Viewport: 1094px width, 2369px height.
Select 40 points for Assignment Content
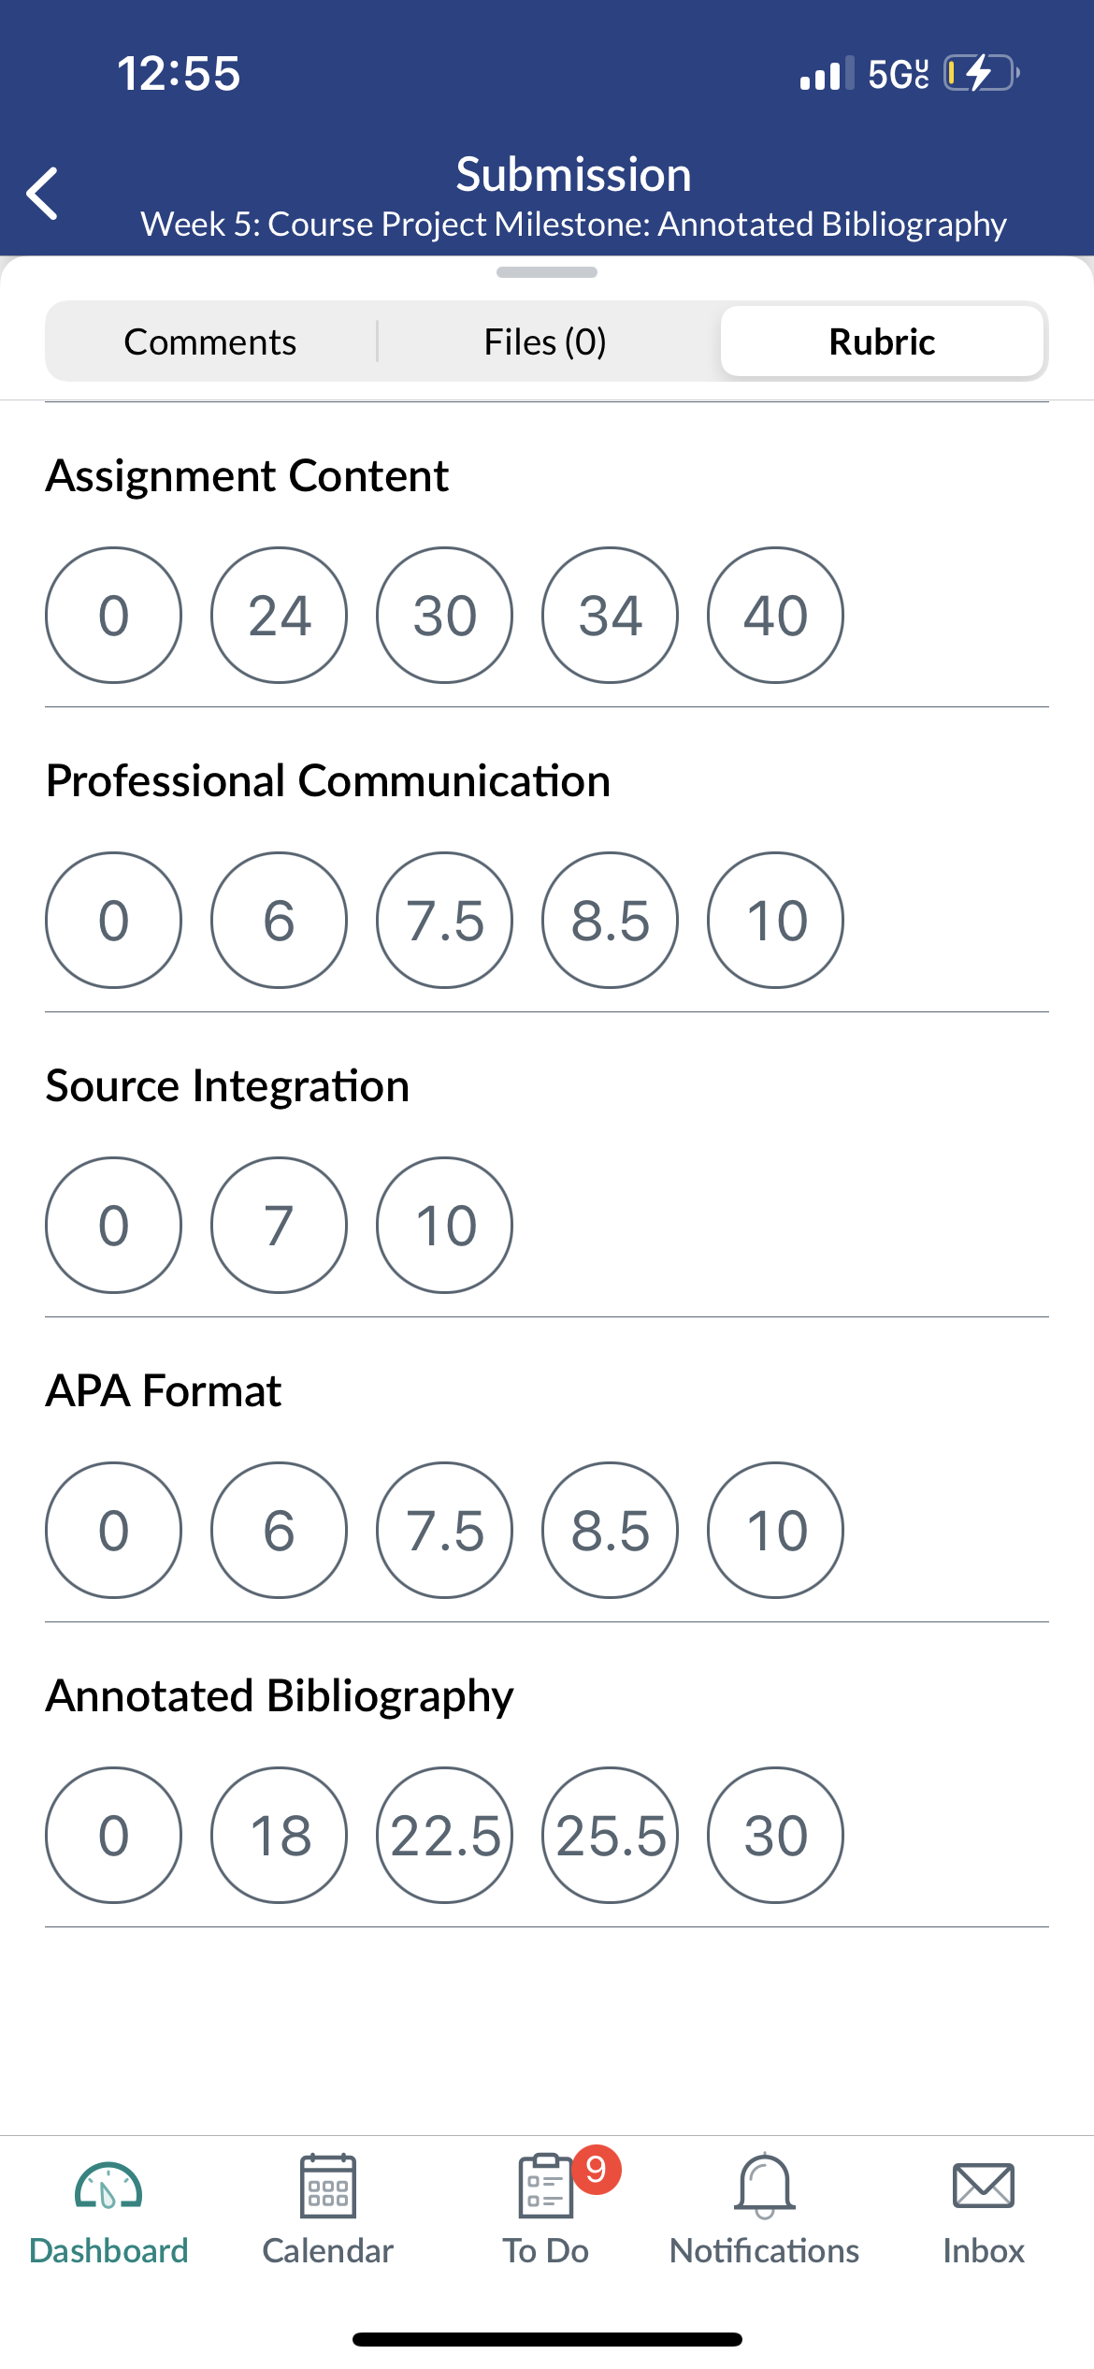[775, 616]
